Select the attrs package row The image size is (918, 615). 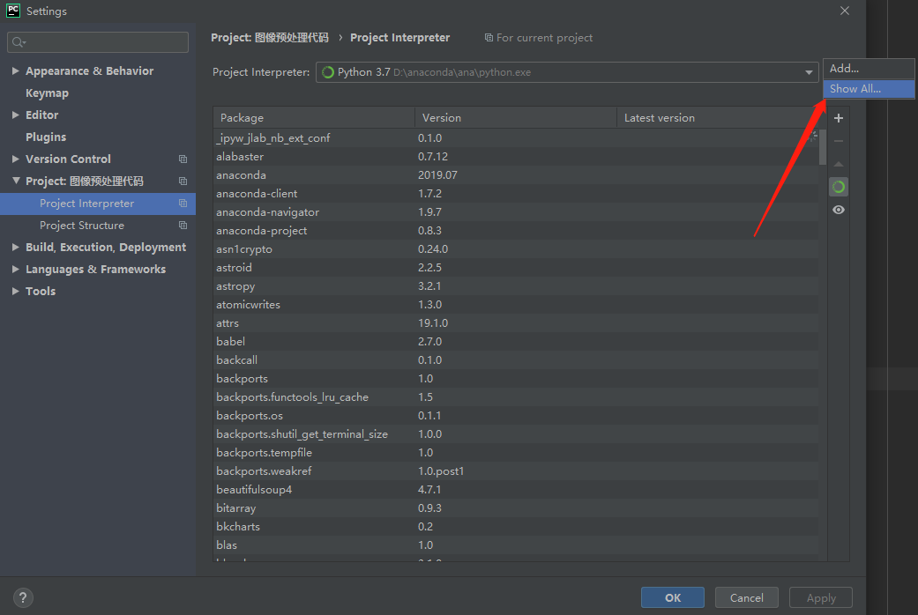click(x=516, y=323)
